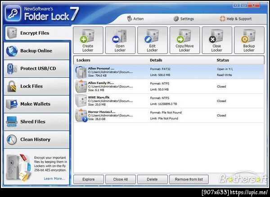Click the 'Size: 28.0 GB' text

coord(97,119)
